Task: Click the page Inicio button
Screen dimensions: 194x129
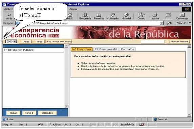Action: (38, 42)
